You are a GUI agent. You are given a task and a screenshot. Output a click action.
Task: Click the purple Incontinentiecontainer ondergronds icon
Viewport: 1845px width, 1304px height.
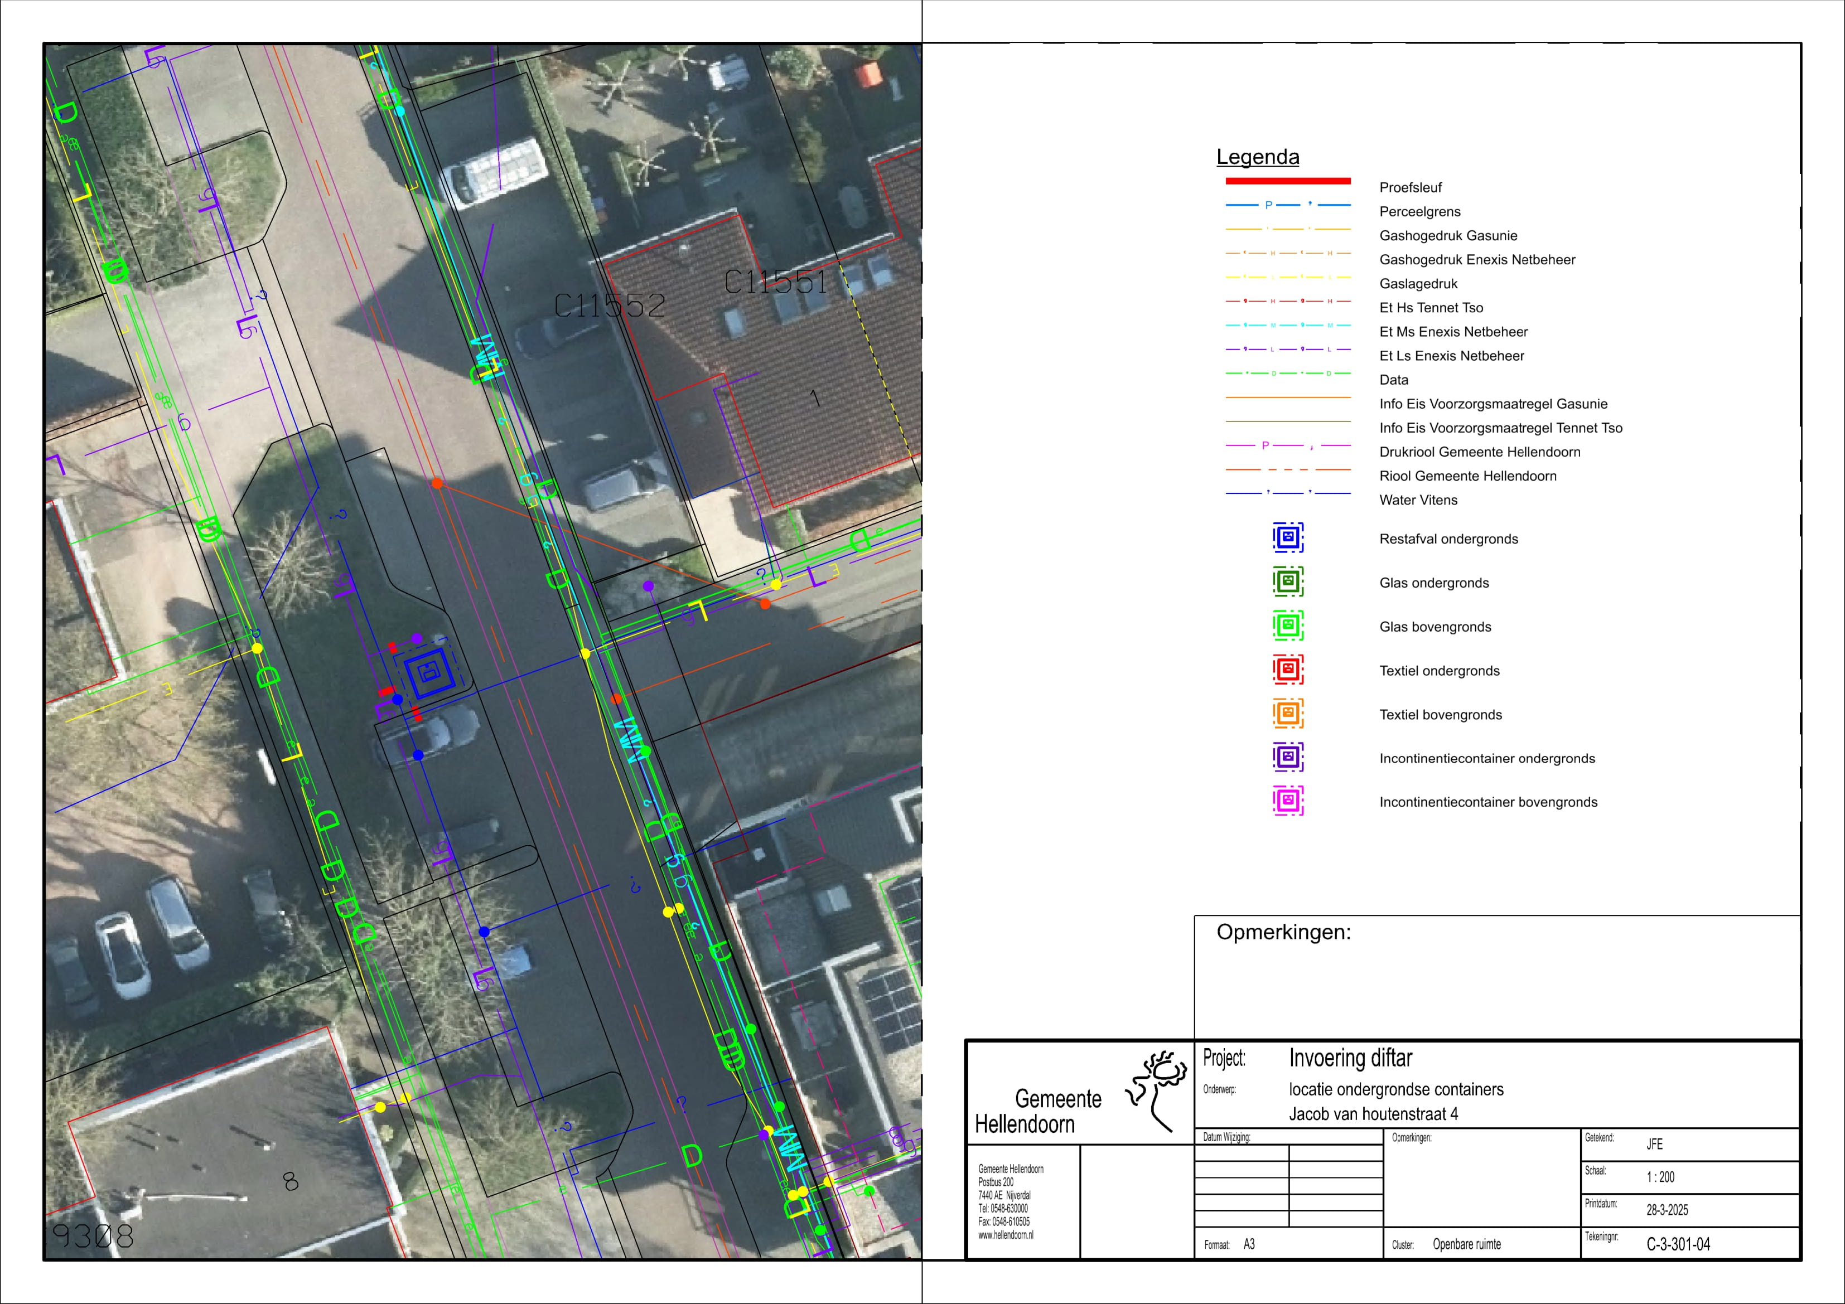[1287, 757]
